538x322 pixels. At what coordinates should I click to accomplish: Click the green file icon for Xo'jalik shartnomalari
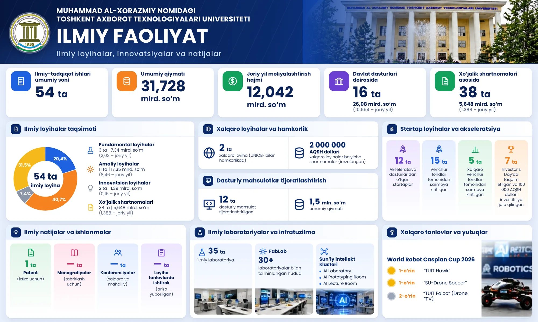coord(445,81)
